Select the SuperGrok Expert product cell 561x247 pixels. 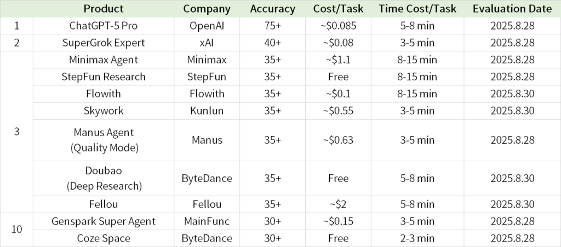coord(104,43)
